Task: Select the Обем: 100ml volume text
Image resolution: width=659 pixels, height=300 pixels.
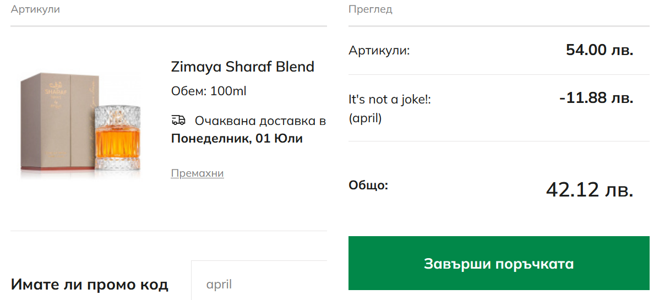Action: 209,91
